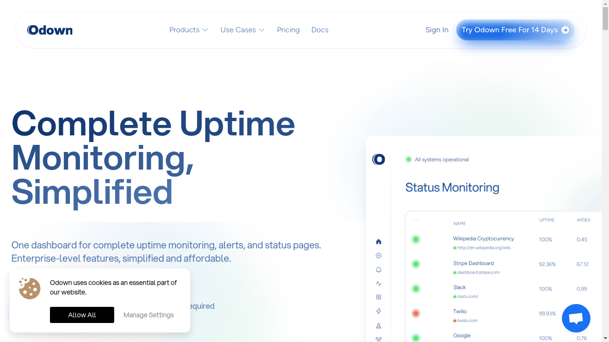Click the grid table icon in the sidebar
The image size is (609, 342).
tap(379, 297)
